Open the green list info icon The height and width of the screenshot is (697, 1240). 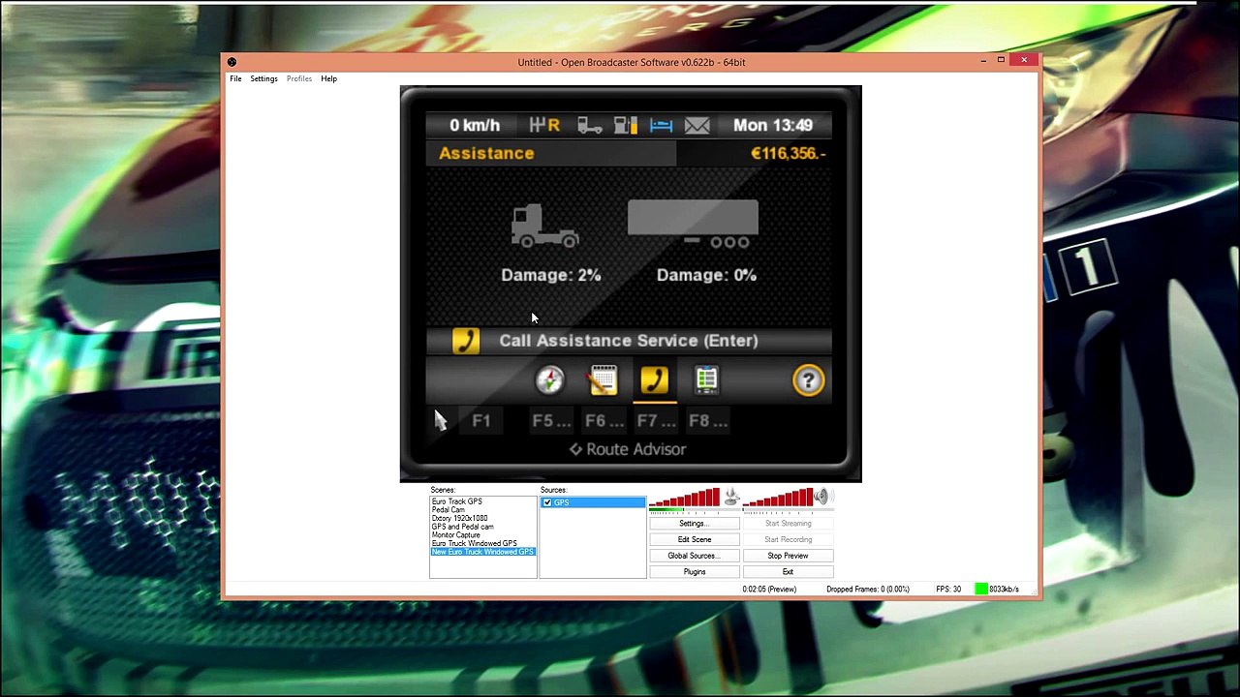click(707, 380)
